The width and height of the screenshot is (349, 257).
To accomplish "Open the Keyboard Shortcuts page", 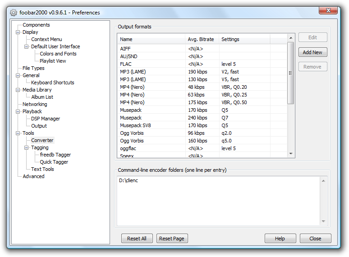I will tap(52, 83).
